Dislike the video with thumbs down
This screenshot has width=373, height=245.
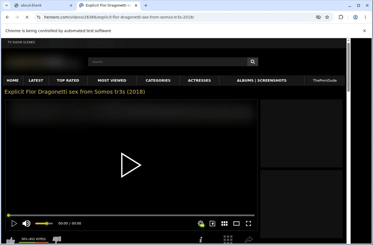57,240
